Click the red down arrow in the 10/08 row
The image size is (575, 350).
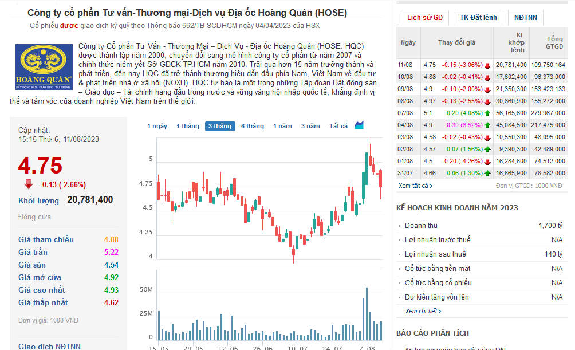click(487, 77)
